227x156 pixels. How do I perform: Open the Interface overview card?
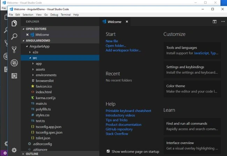coord(192,146)
